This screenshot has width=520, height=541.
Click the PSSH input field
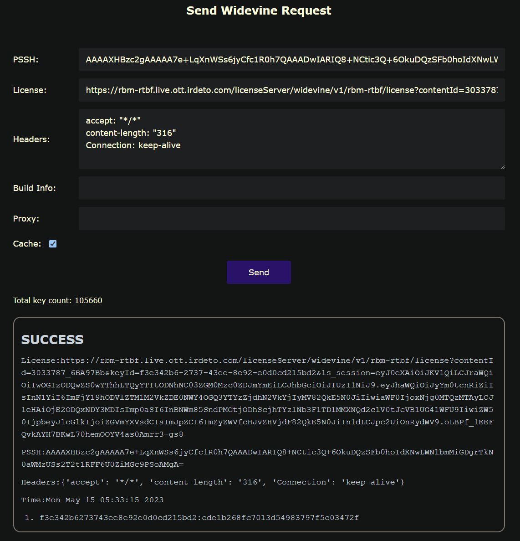[291, 60]
